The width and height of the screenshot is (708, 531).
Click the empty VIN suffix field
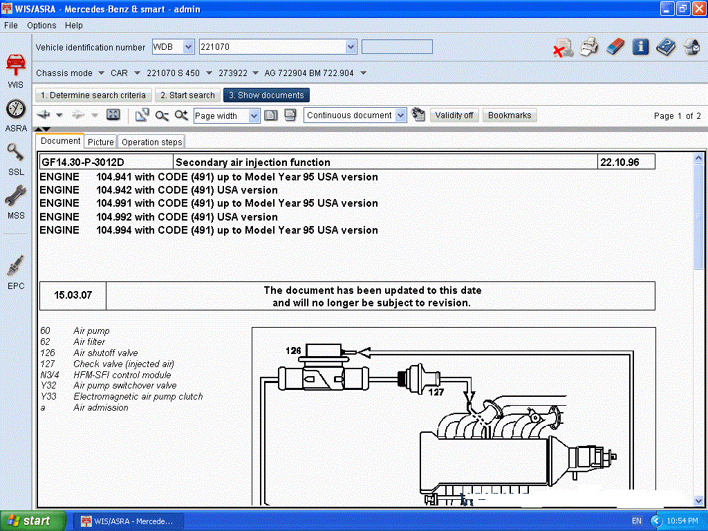tap(397, 47)
